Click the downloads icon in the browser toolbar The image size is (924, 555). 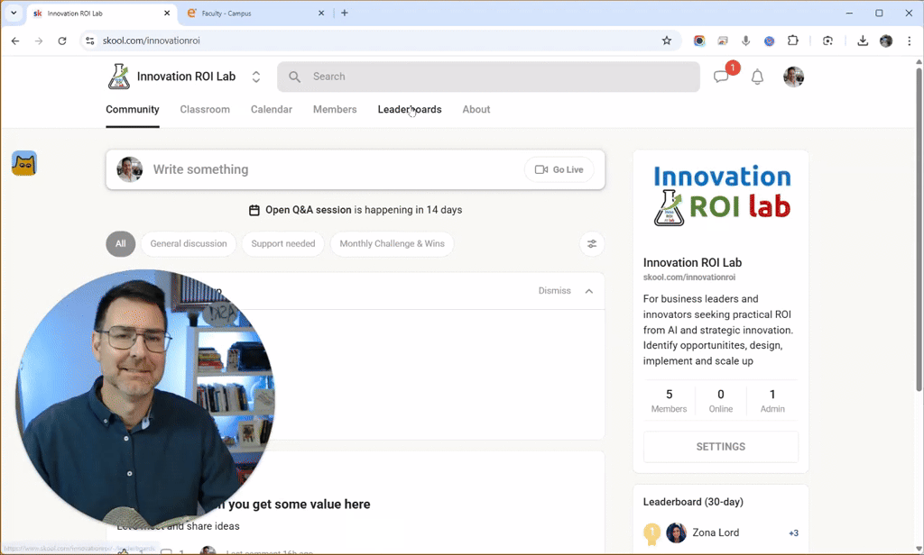point(862,41)
